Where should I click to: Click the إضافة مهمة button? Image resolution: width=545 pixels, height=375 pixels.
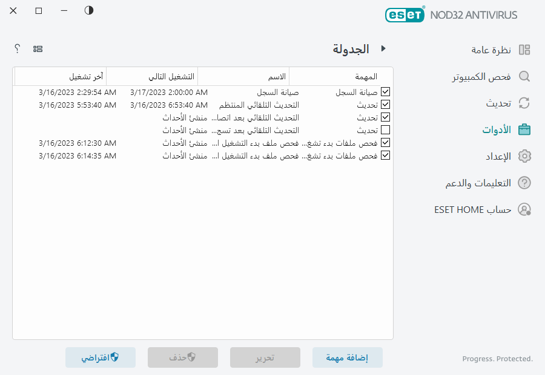click(x=347, y=357)
